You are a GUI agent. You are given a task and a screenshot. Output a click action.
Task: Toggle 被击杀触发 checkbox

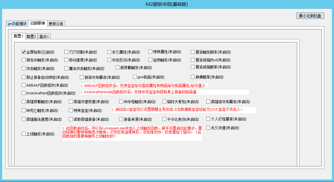click(24, 60)
